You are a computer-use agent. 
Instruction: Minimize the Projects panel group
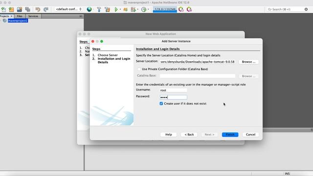81,16
